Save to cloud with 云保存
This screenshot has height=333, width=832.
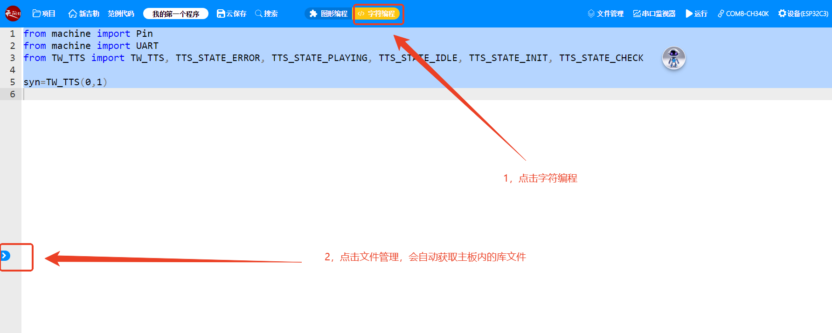point(231,14)
